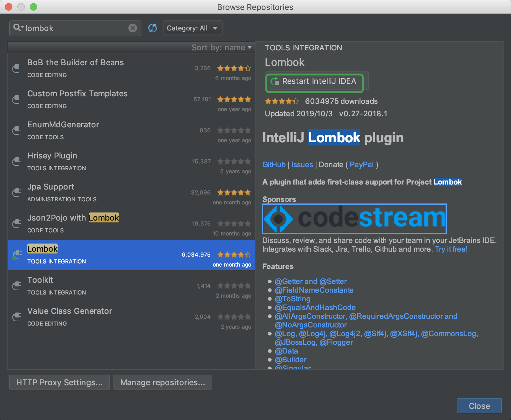This screenshot has height=420, width=511.
Task: Click the star rating of Custom Postfix Templates
Action: click(x=234, y=99)
